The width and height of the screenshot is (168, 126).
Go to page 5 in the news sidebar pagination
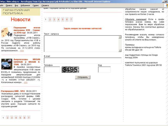20,118
